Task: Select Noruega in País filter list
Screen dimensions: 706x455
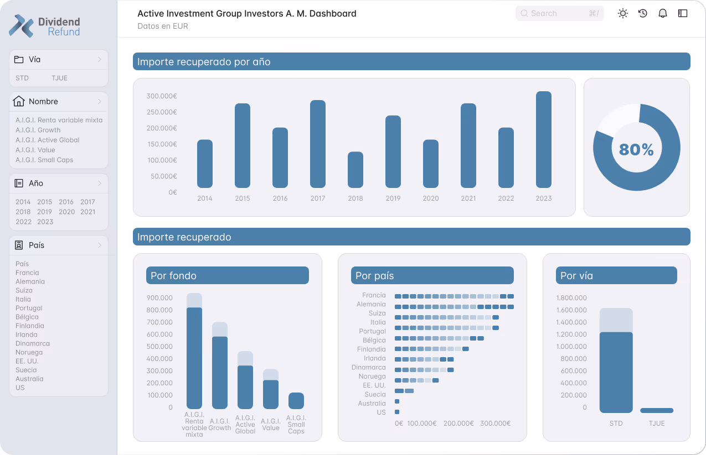Action: click(x=29, y=352)
